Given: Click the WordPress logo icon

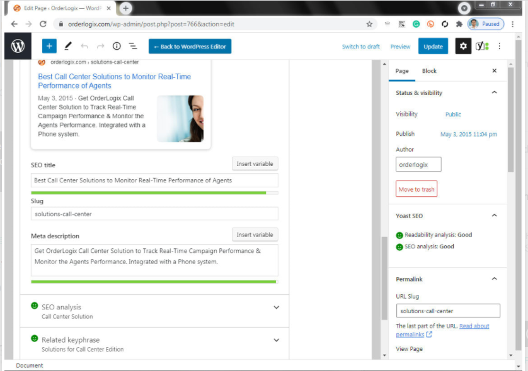Looking at the screenshot, I should (x=18, y=47).
